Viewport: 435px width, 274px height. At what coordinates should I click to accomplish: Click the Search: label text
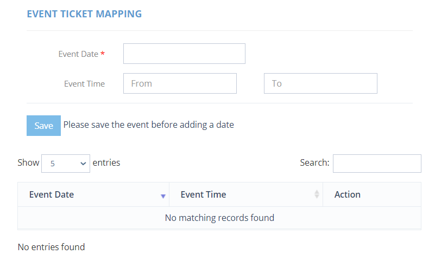coord(314,162)
